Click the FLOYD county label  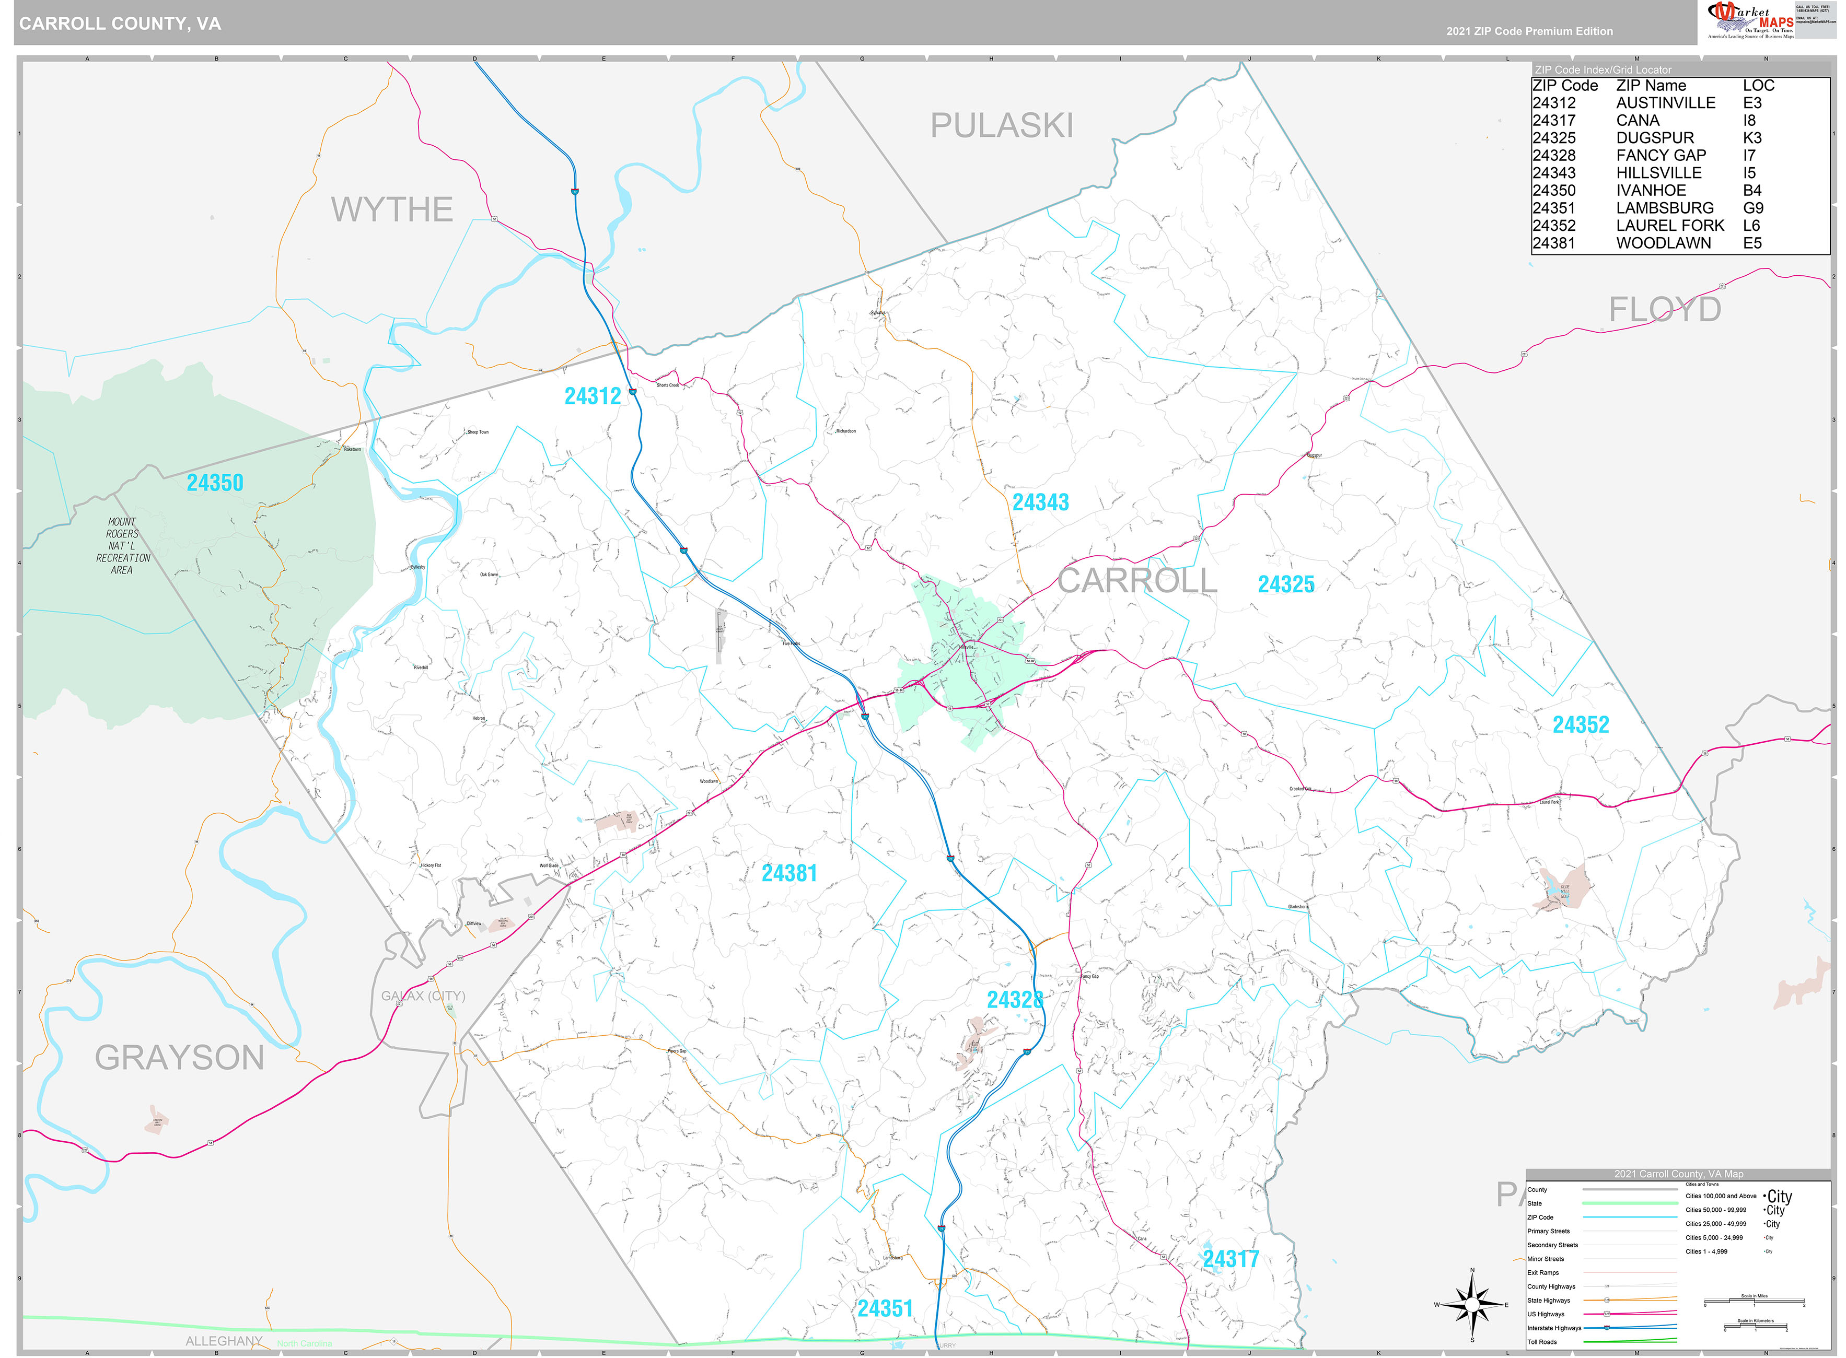pos(1664,310)
